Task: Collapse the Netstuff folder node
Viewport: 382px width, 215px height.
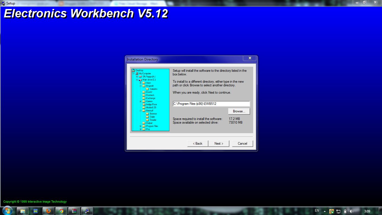Action: coord(140,110)
